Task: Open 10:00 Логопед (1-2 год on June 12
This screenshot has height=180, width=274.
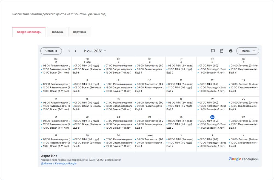Action: [212, 87]
